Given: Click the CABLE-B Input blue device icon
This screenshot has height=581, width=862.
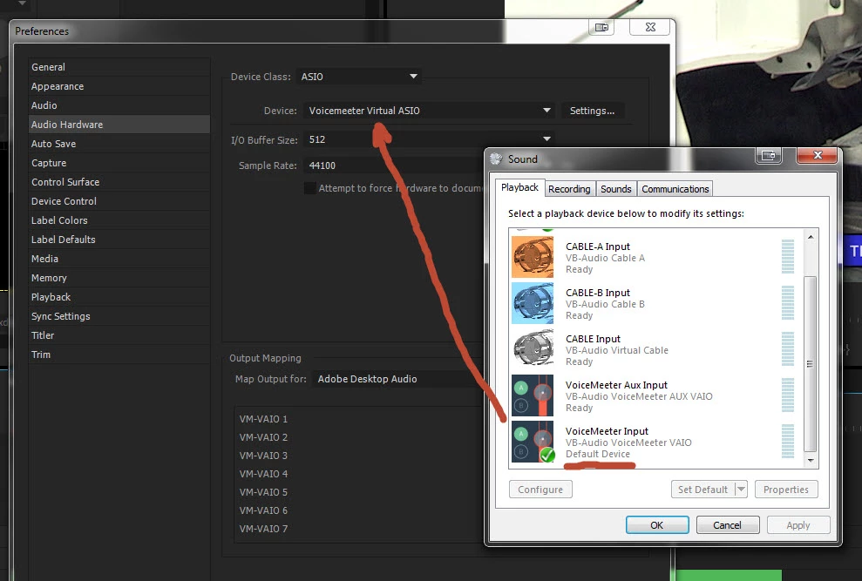Looking at the screenshot, I should (x=533, y=303).
